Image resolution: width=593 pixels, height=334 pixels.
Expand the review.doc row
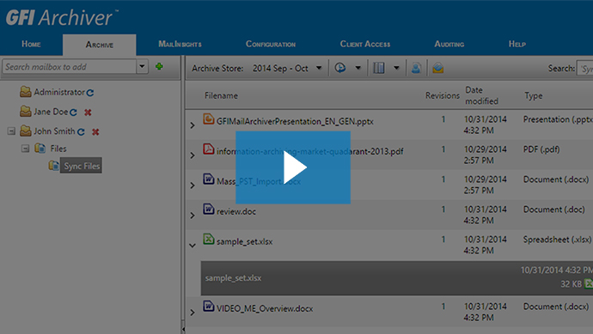click(193, 216)
